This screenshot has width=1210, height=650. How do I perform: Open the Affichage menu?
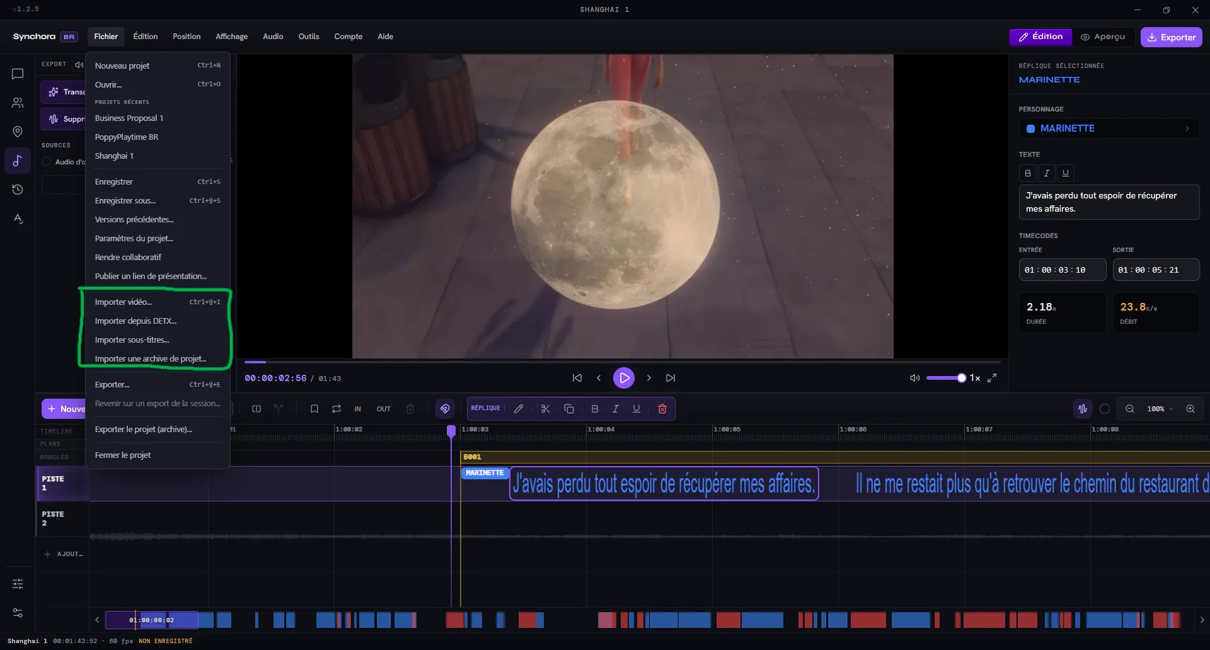[x=232, y=37]
